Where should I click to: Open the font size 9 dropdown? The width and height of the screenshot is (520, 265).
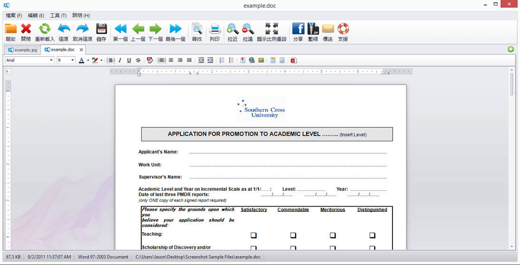pyautogui.click(x=73, y=60)
